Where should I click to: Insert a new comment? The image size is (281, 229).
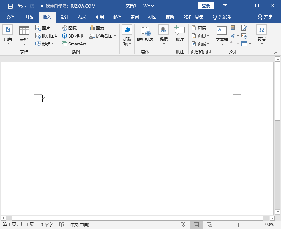(x=180, y=34)
